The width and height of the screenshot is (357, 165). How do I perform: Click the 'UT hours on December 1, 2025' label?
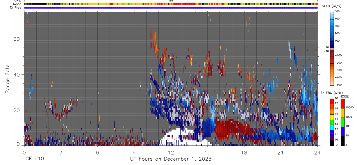(x=171, y=159)
